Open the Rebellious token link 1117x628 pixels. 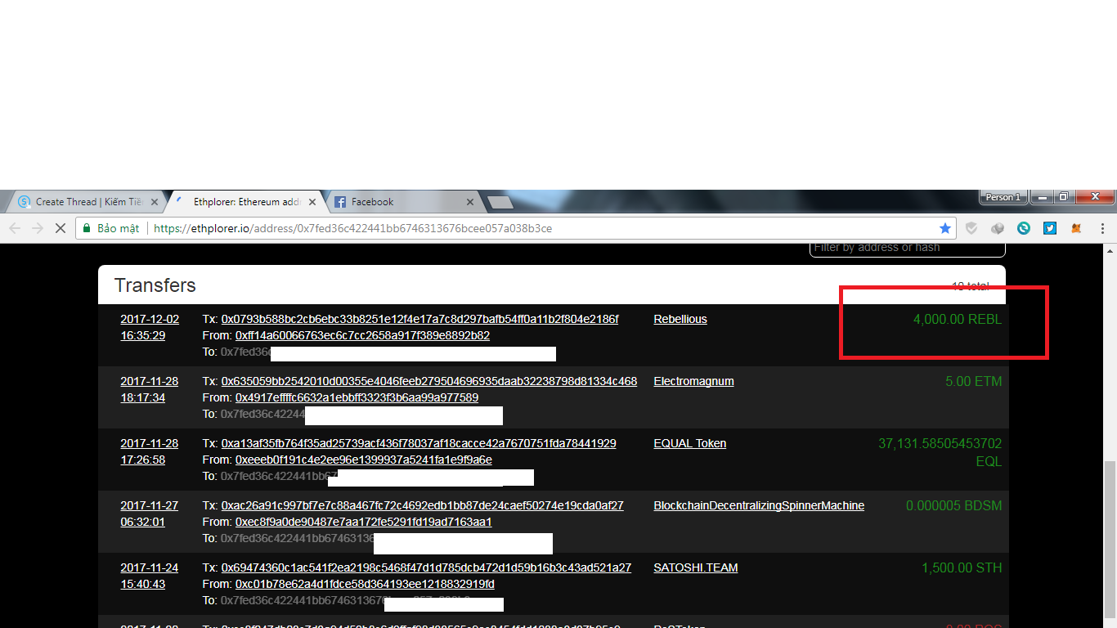tap(680, 319)
